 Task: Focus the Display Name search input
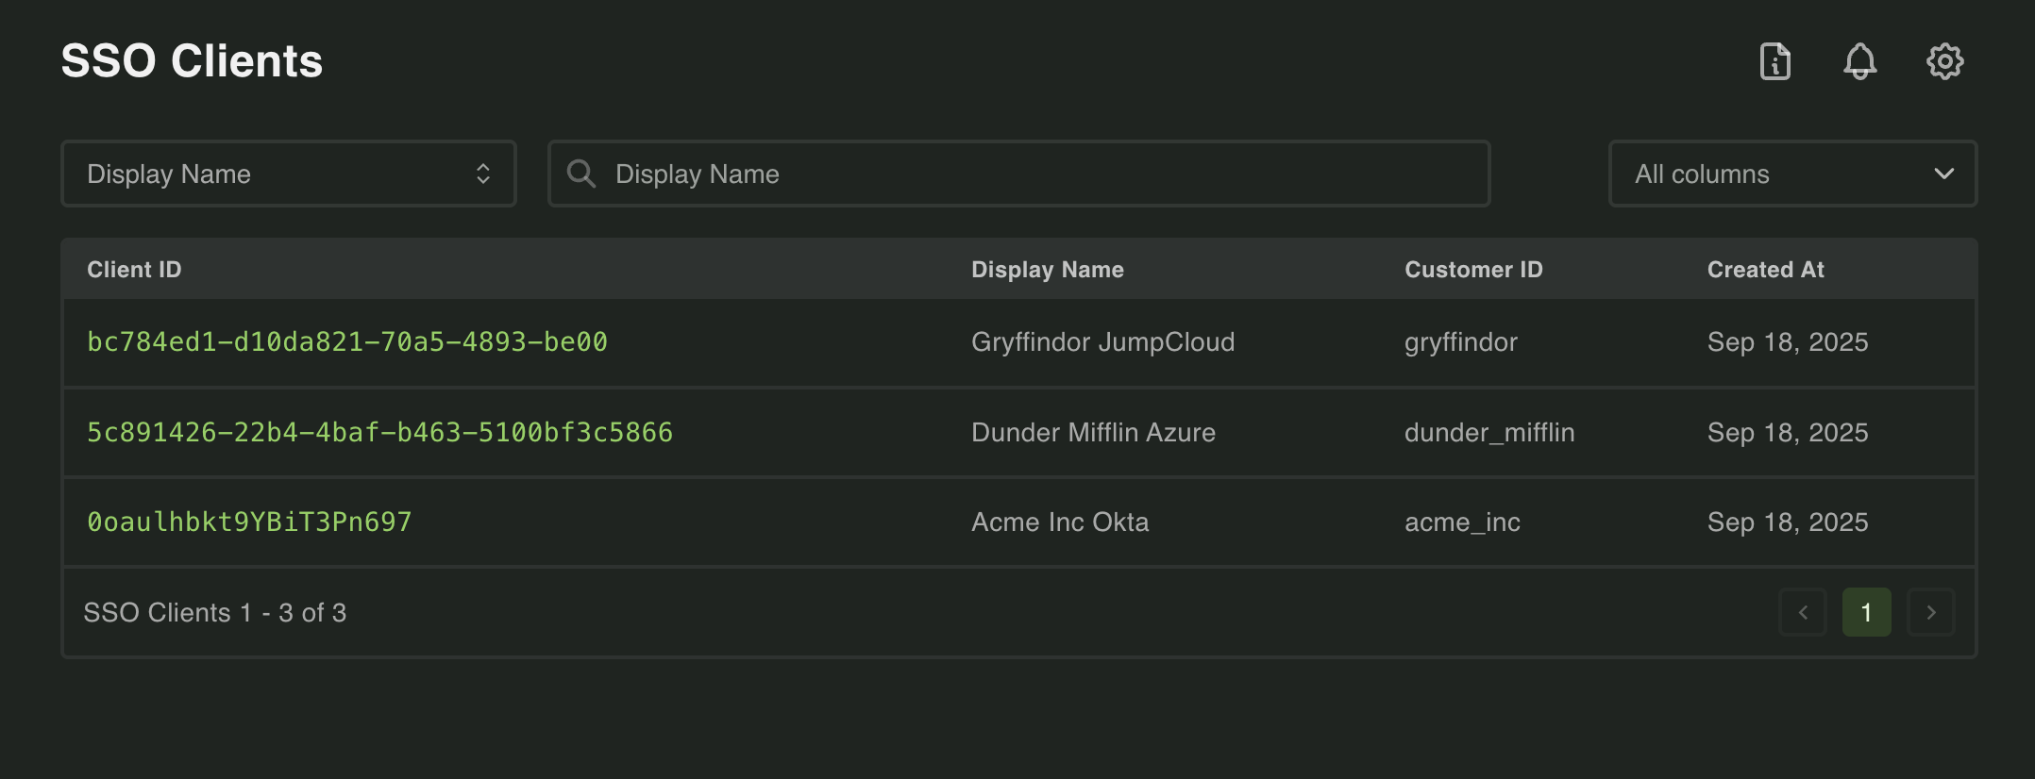point(1019,174)
